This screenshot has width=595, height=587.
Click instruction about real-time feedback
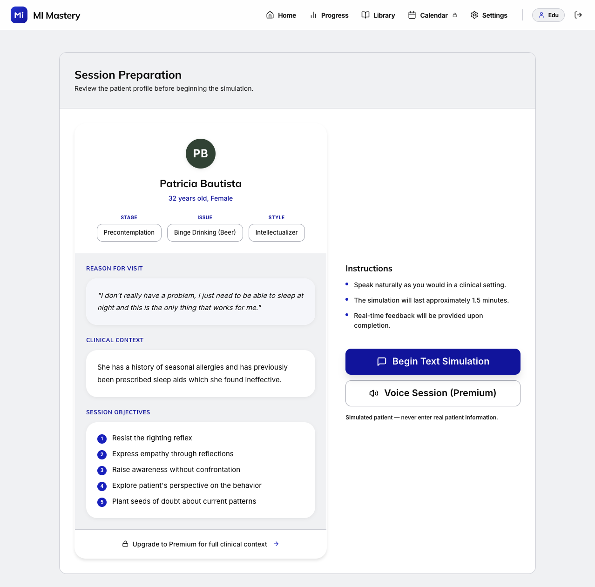pos(419,320)
